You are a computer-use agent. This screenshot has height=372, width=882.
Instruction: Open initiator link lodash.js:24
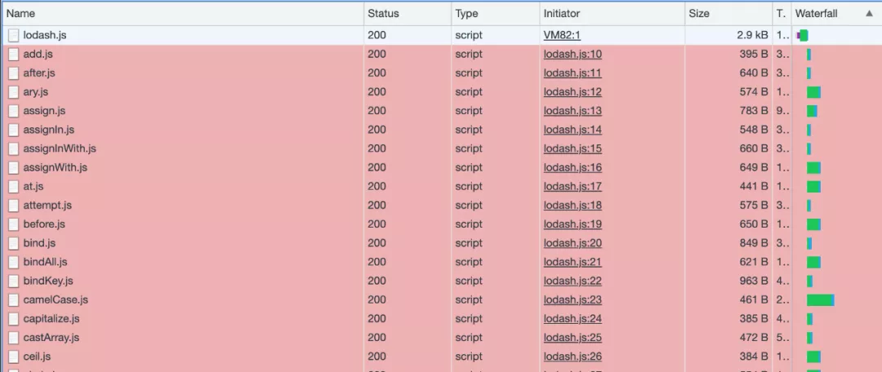[x=572, y=319]
